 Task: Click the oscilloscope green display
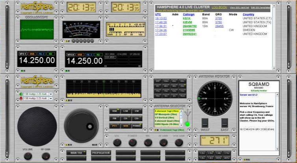(37, 30)
